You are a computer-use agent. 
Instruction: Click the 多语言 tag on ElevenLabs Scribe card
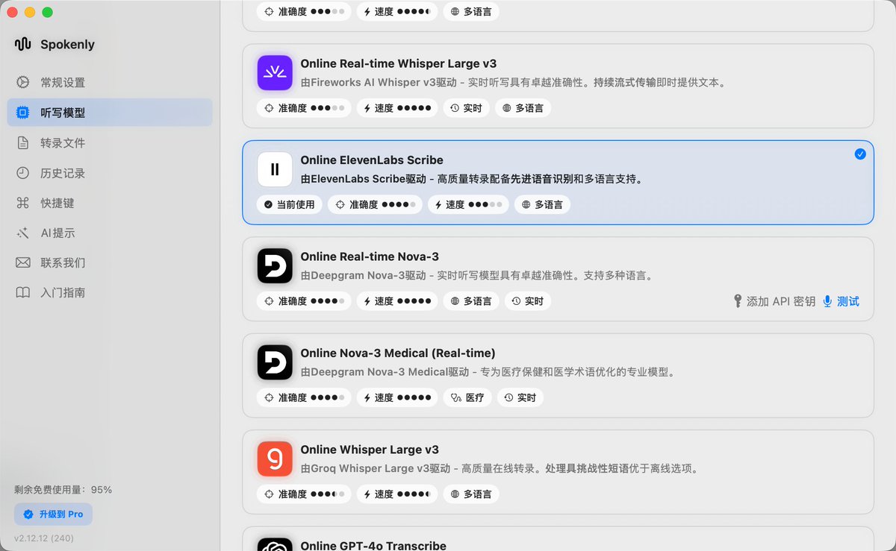click(542, 204)
